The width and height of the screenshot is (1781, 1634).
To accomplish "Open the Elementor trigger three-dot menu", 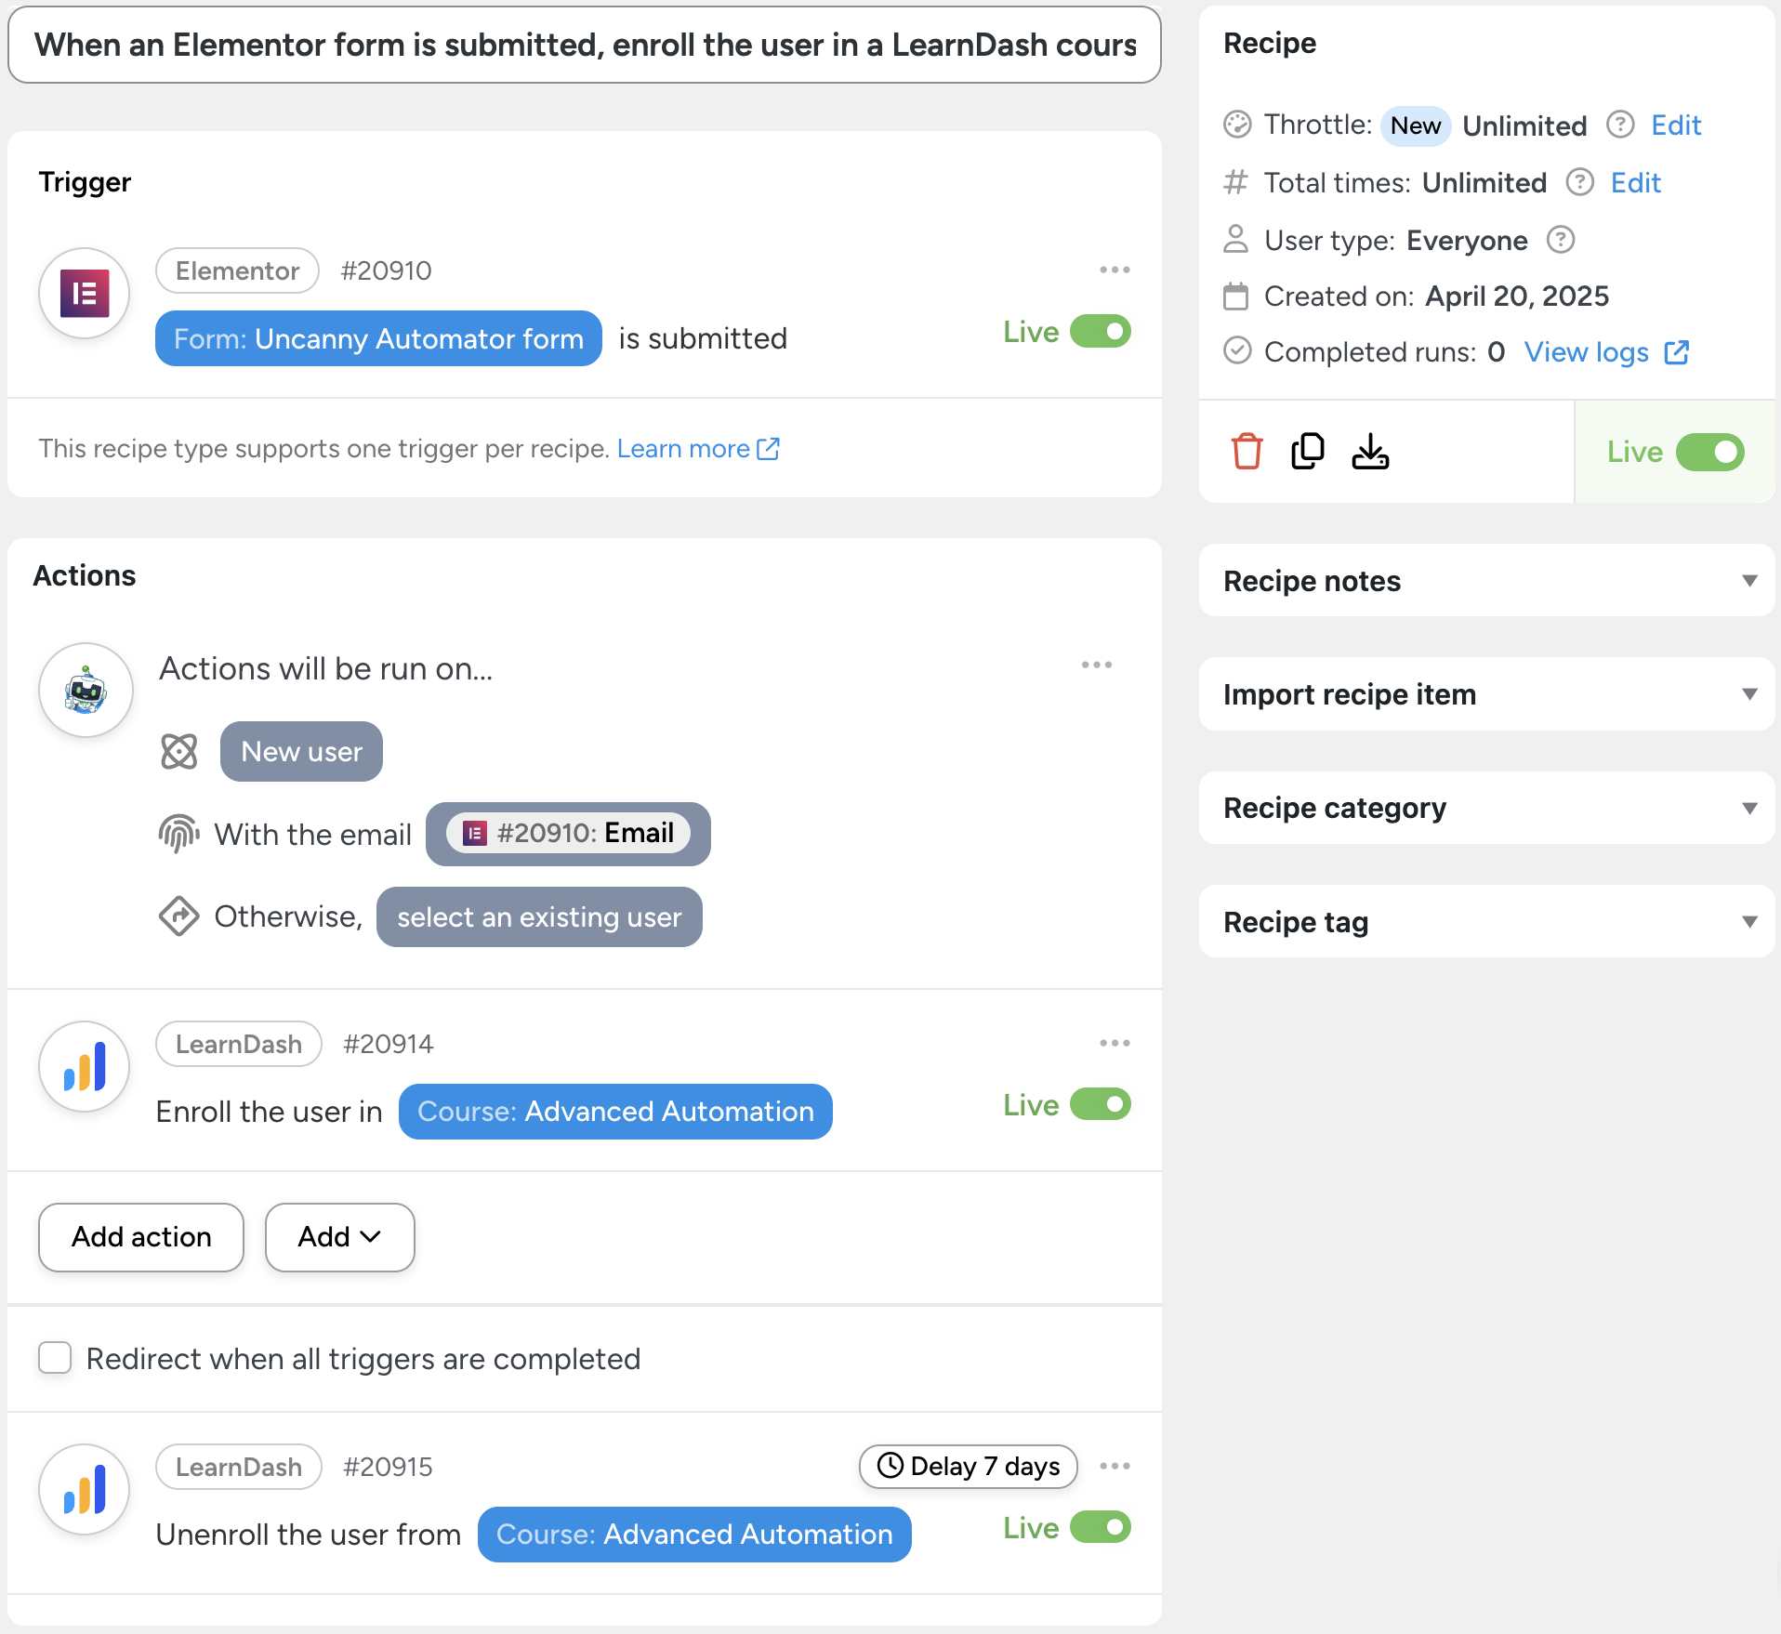I will point(1115,270).
